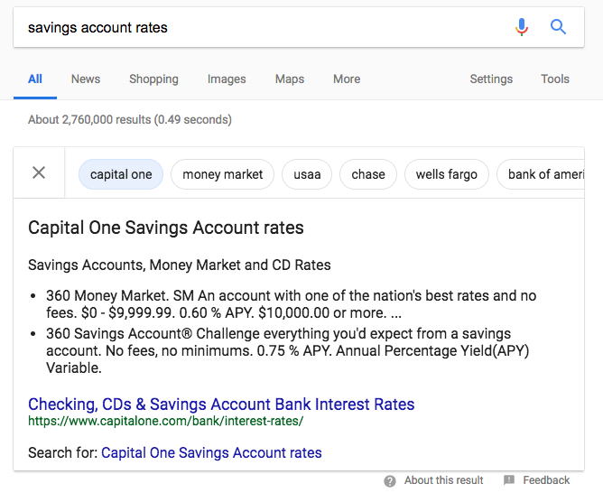Viewport: 603px width, 493px height.
Task: Click the About this result question icon
Action: [390, 480]
